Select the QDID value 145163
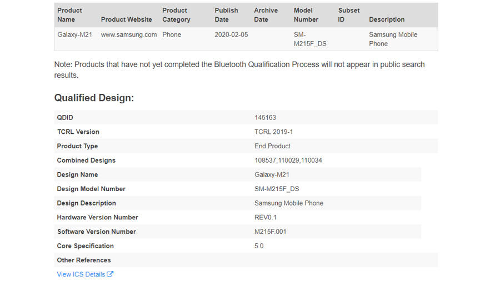Image resolution: width=500 pixels, height=281 pixels. pos(265,118)
